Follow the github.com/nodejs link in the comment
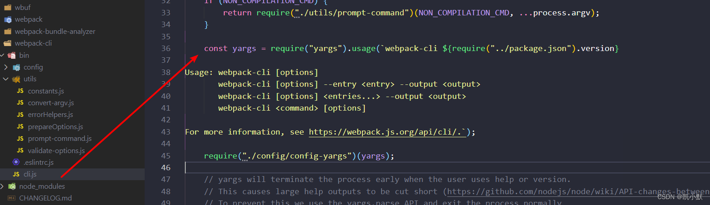The height and width of the screenshot is (205, 710). pyautogui.click(x=578, y=191)
